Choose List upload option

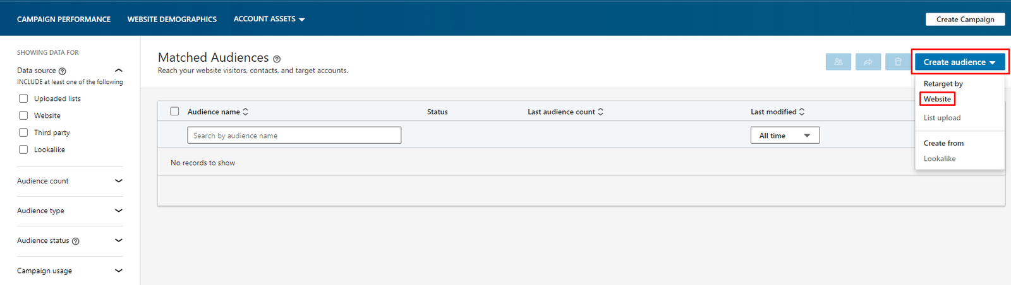coord(941,118)
